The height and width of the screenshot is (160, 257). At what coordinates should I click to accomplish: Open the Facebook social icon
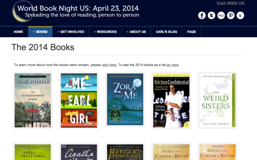(x=202, y=16)
